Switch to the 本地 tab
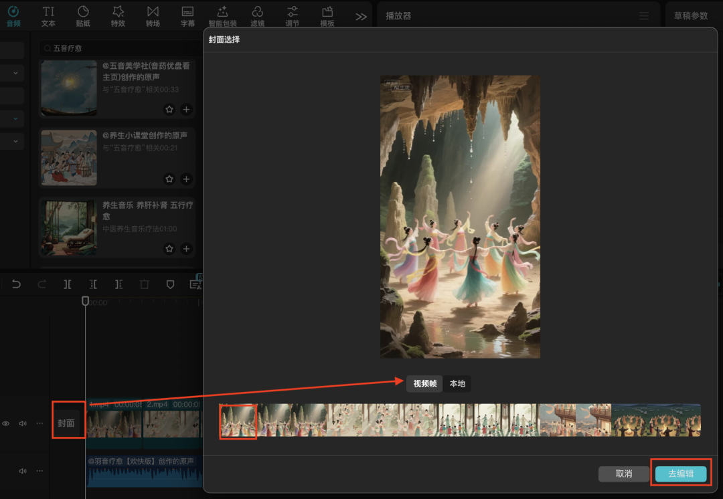 pyautogui.click(x=457, y=383)
